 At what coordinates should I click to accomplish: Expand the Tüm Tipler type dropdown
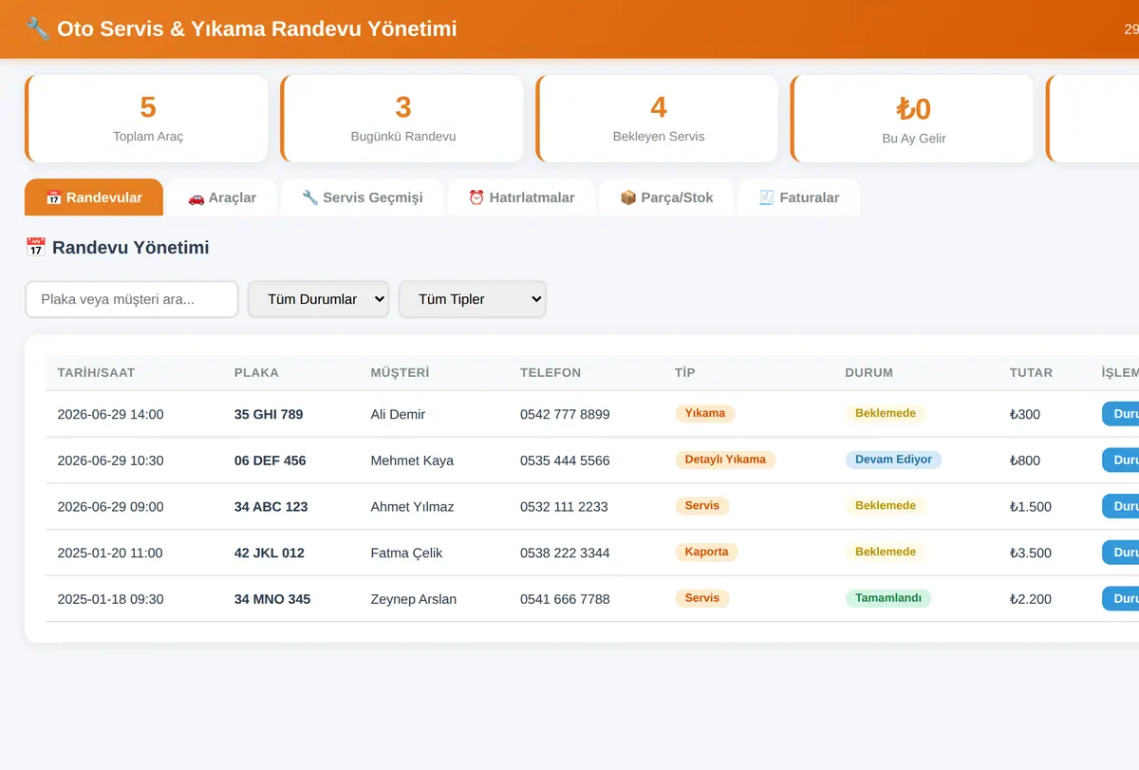[x=473, y=299]
